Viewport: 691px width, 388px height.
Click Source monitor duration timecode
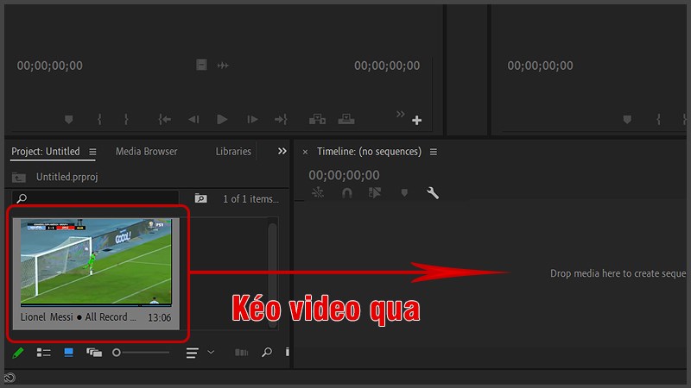click(x=387, y=66)
